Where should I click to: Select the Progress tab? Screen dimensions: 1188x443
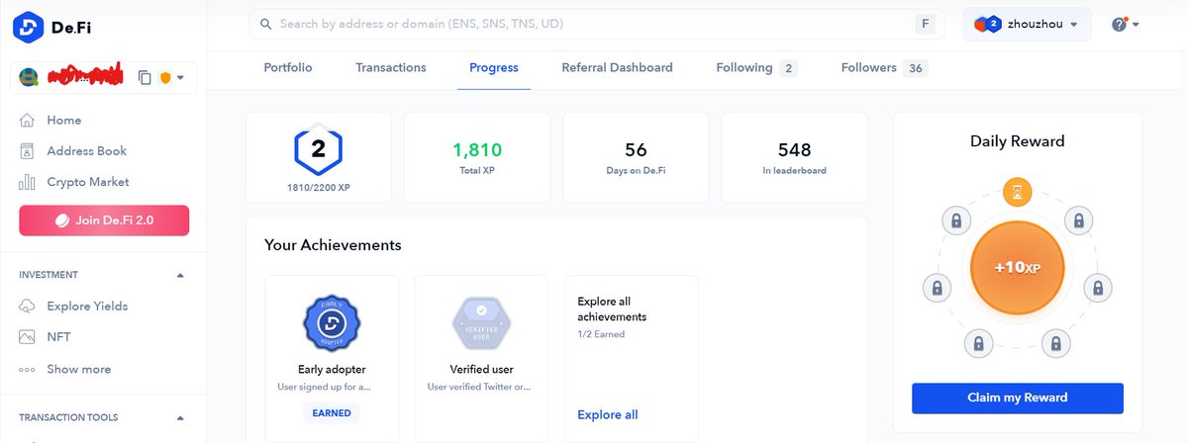click(494, 68)
